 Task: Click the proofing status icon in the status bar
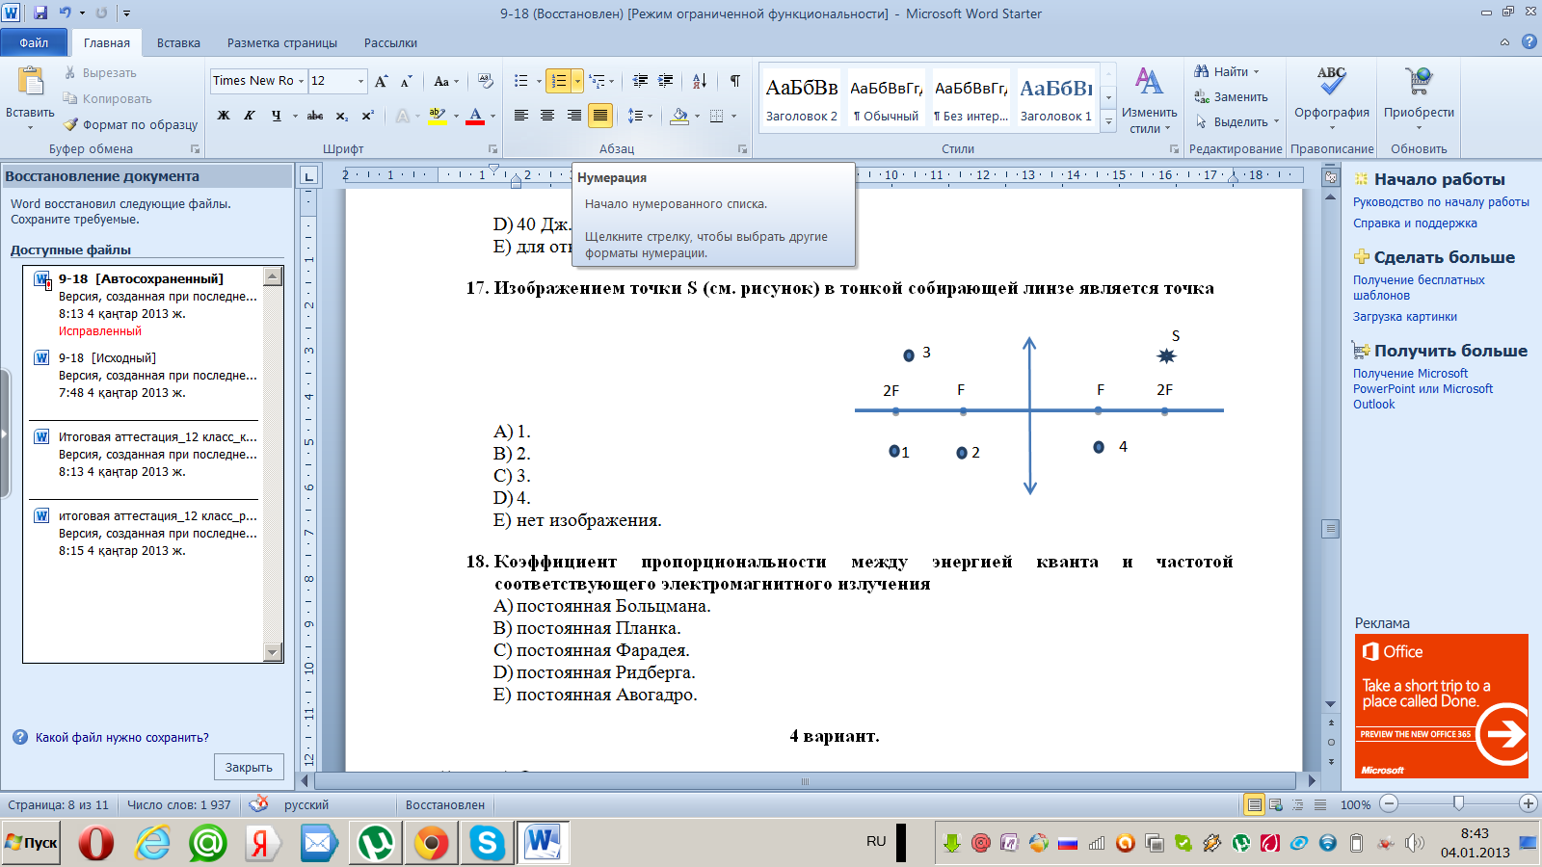pos(258,803)
